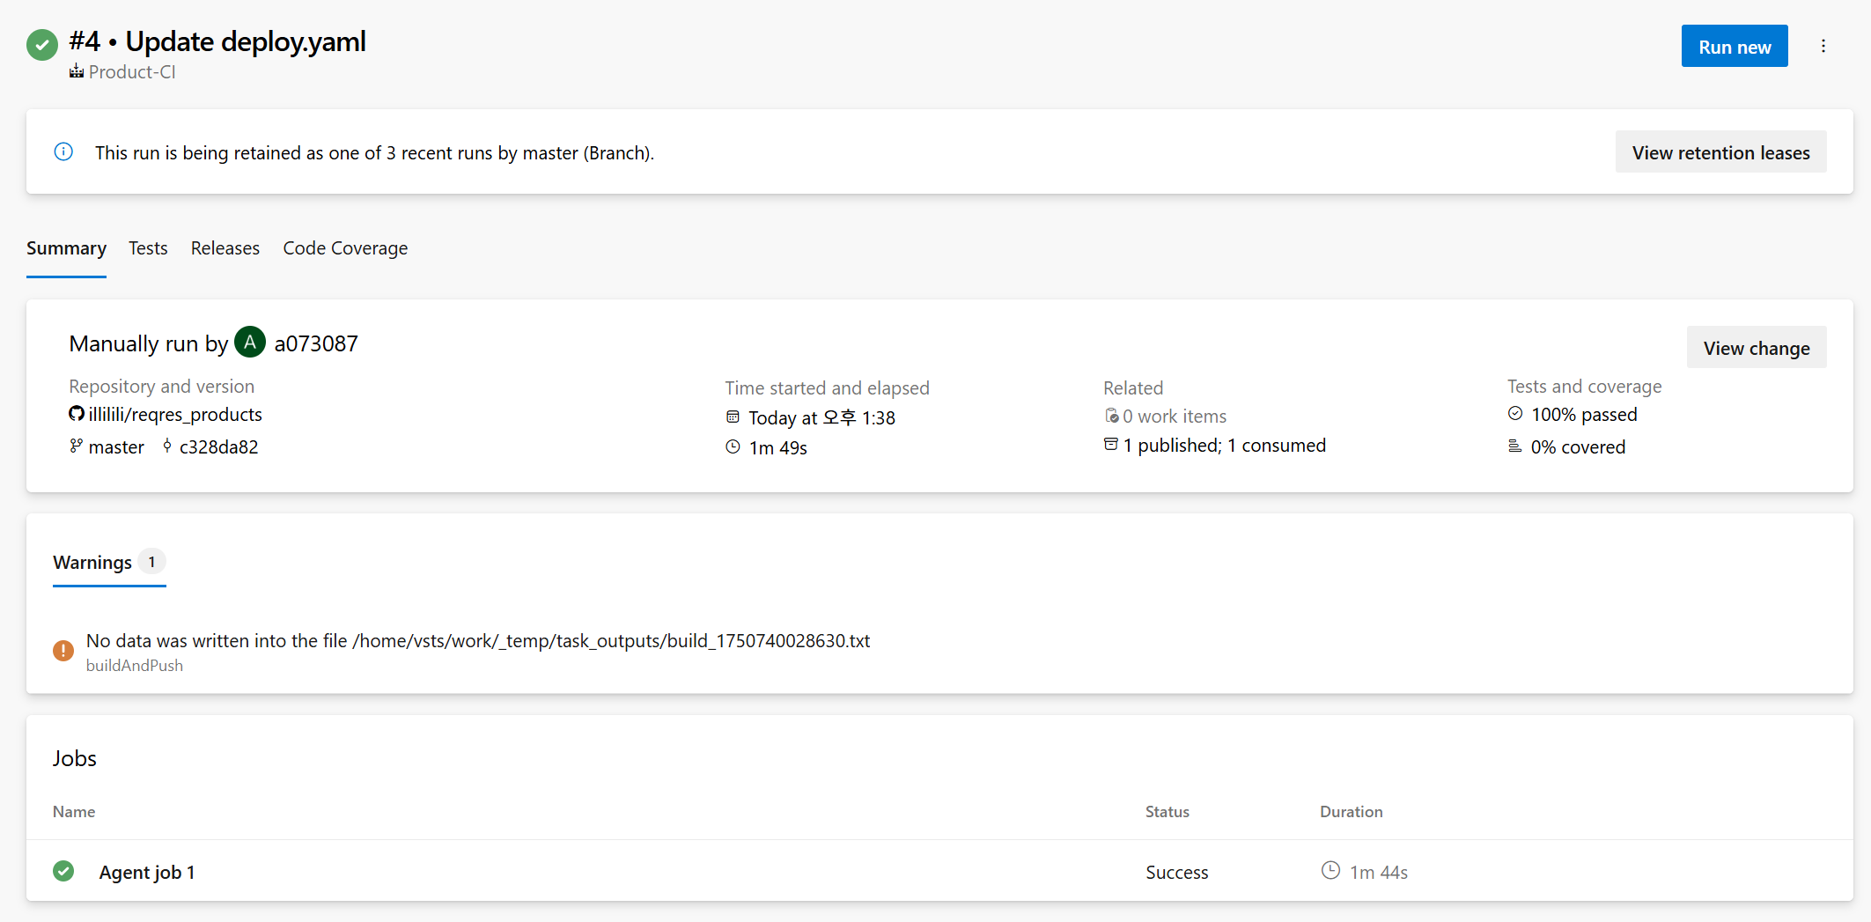Open the Warnings tab
This screenshot has height=922, width=1871.
(x=93, y=563)
